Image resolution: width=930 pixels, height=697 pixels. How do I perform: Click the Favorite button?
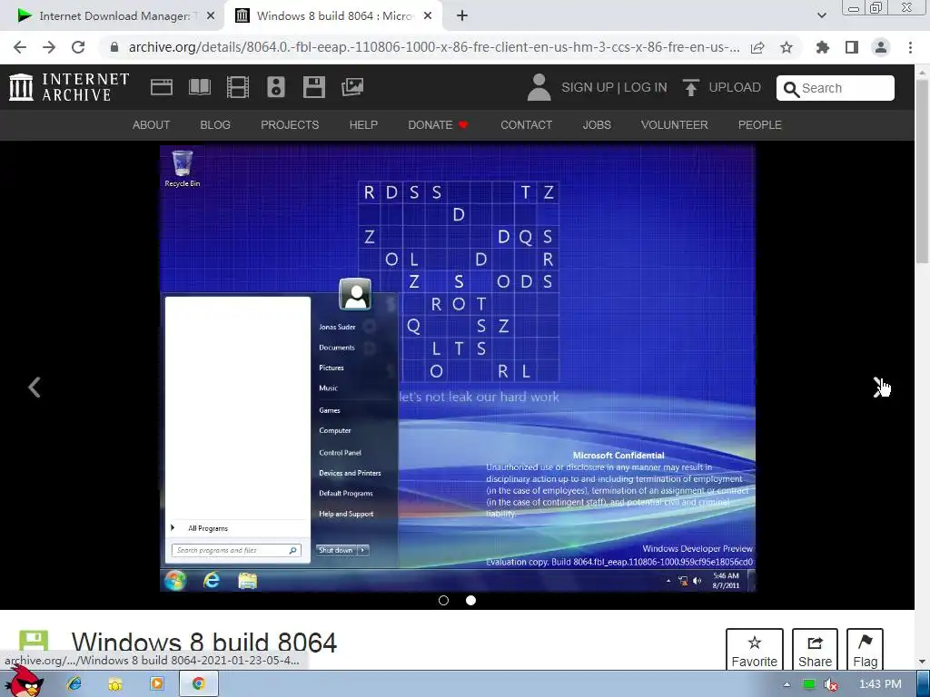(x=755, y=650)
